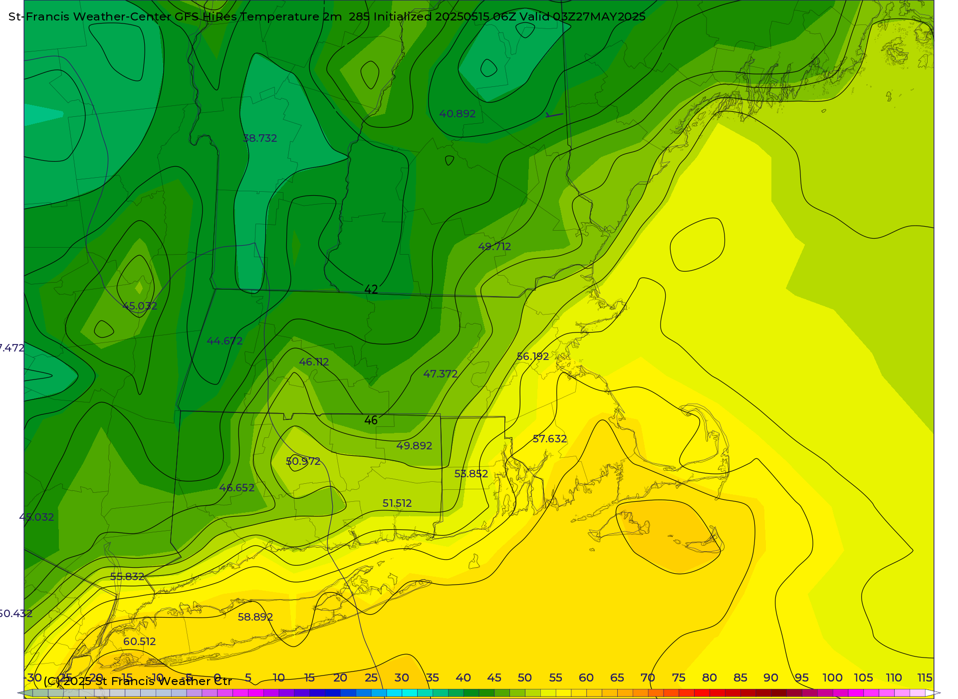Click the 55 label on color scale
The height and width of the screenshot is (699, 958).
[555, 678]
